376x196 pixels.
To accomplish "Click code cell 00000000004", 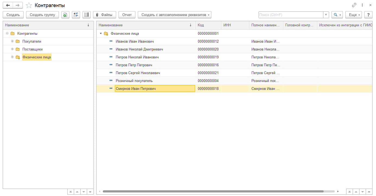I will 208,81.
